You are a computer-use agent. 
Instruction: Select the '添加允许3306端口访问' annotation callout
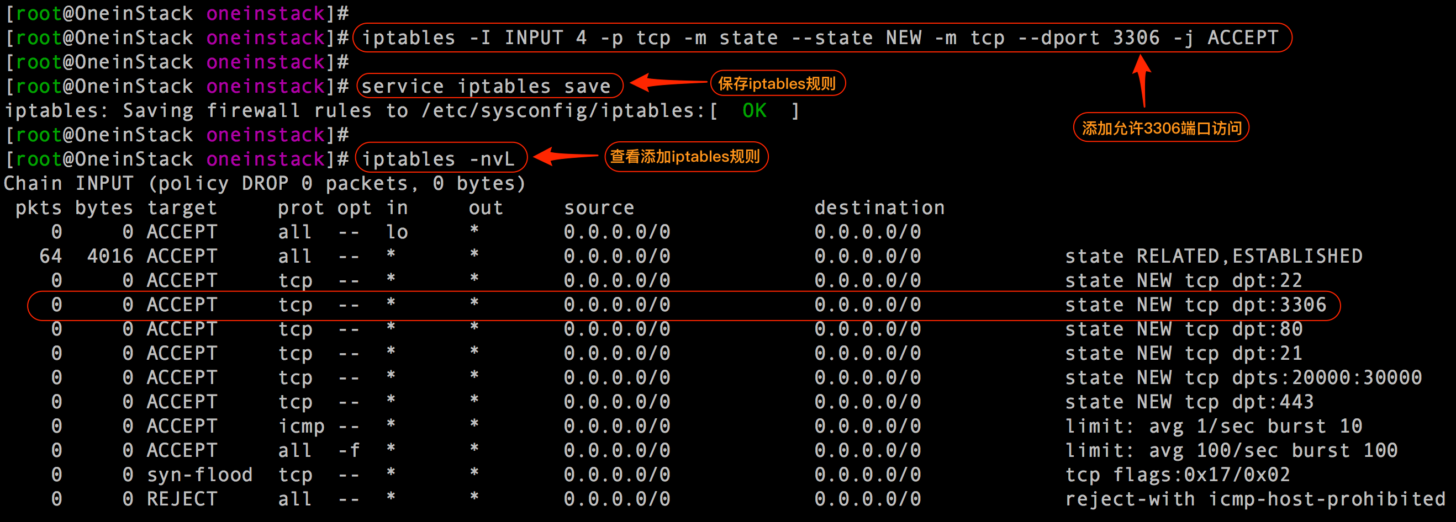pos(1160,127)
